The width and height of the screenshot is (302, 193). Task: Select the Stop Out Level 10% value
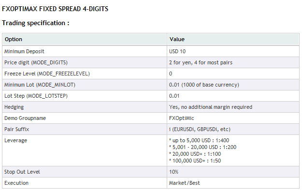pyautogui.click(x=173, y=172)
